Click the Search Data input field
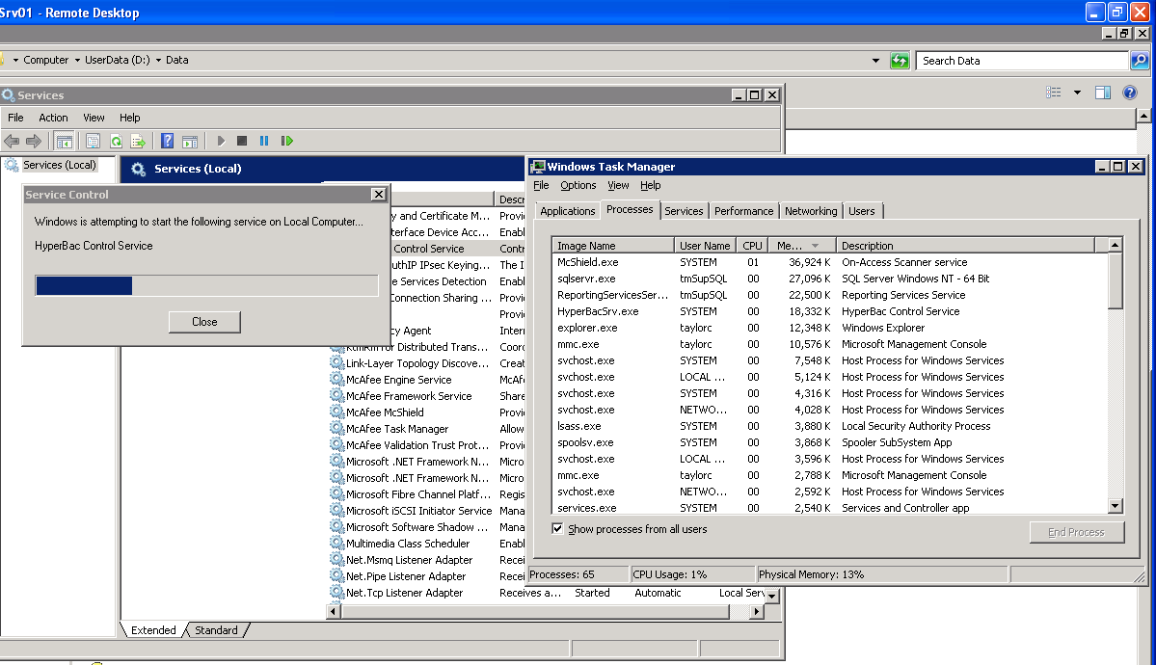Viewport: 1156px width, 665px height. [x=1020, y=61]
